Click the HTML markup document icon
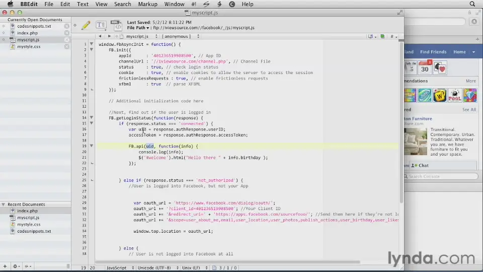Viewport: 483px width, 272px height. click(x=116, y=25)
